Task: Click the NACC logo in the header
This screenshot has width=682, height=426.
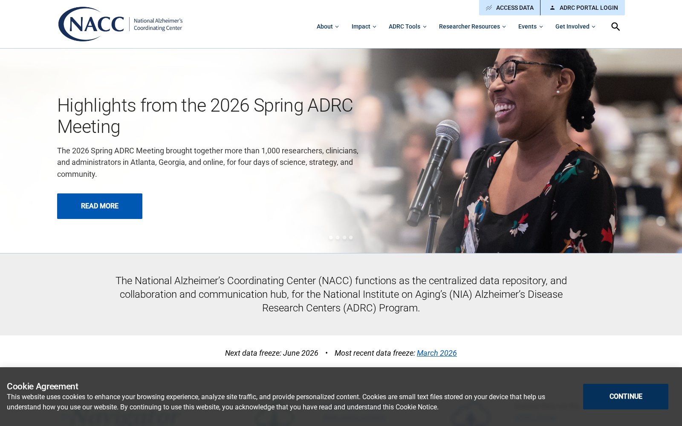Action: point(120,24)
